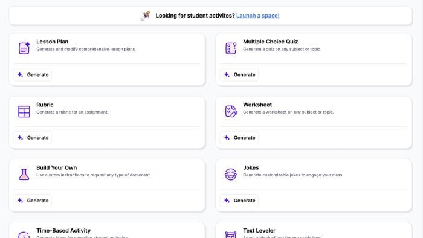Select the Rubric grid icon

tap(24, 111)
